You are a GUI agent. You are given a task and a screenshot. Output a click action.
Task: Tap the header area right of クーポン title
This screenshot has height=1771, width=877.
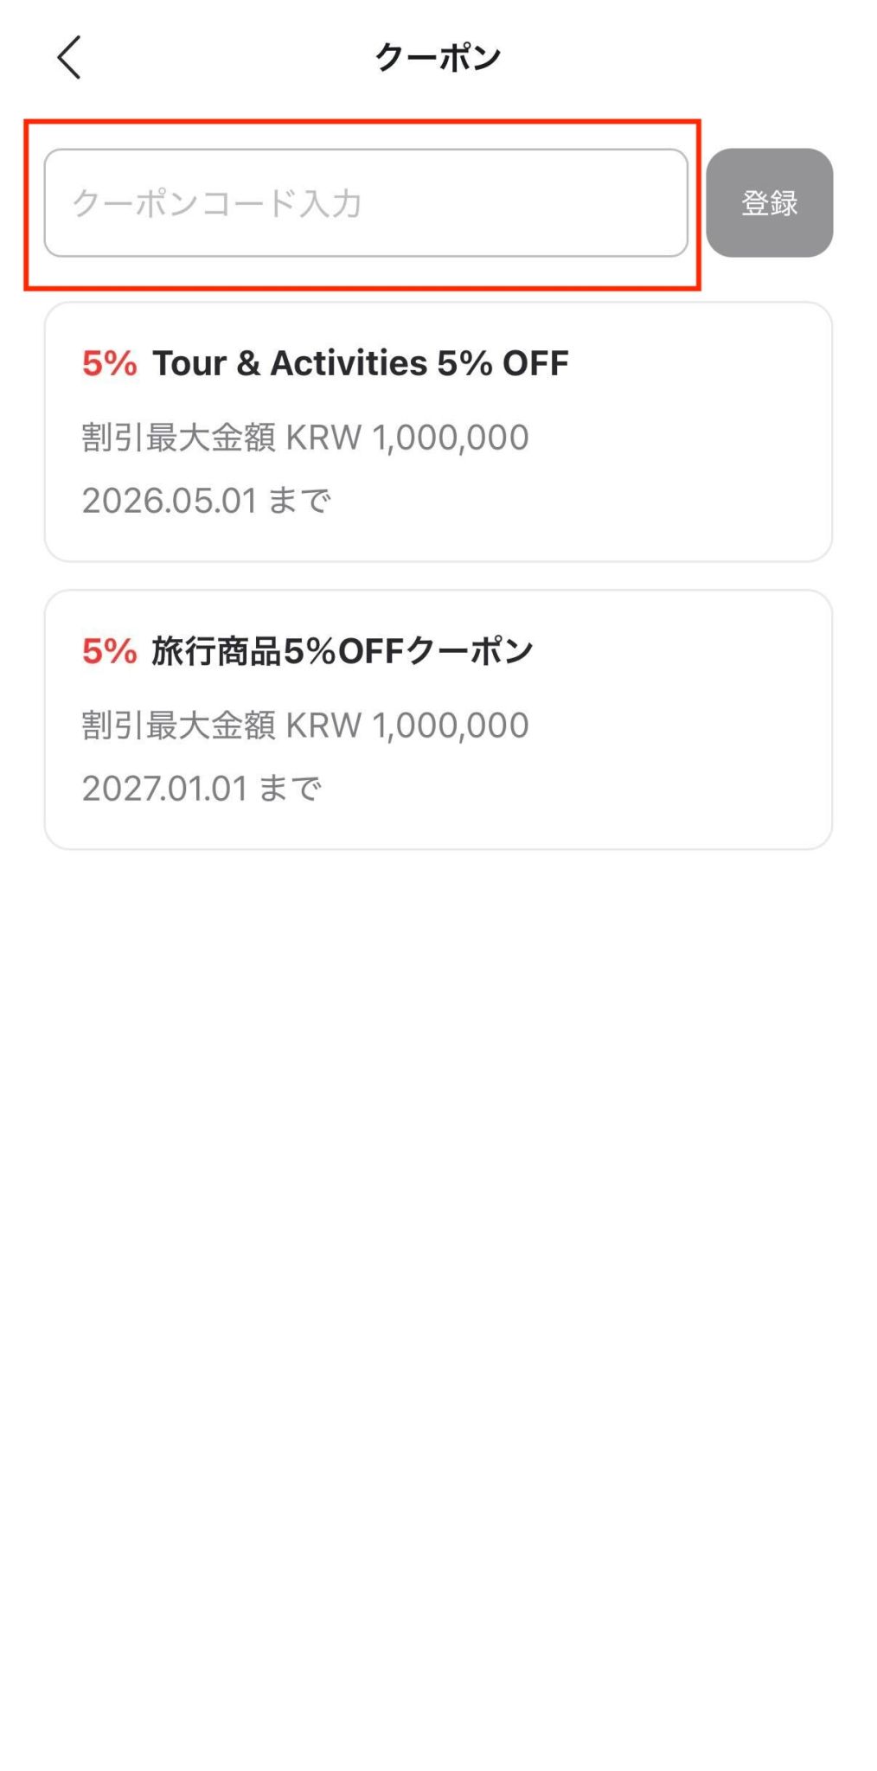tap(692, 57)
